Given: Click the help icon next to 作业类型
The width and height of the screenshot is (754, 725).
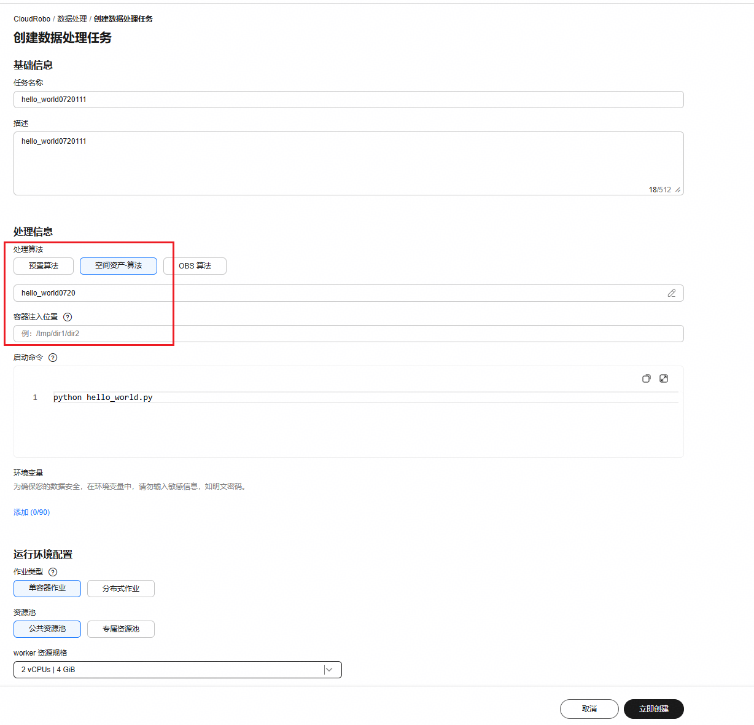Looking at the screenshot, I should [x=53, y=572].
